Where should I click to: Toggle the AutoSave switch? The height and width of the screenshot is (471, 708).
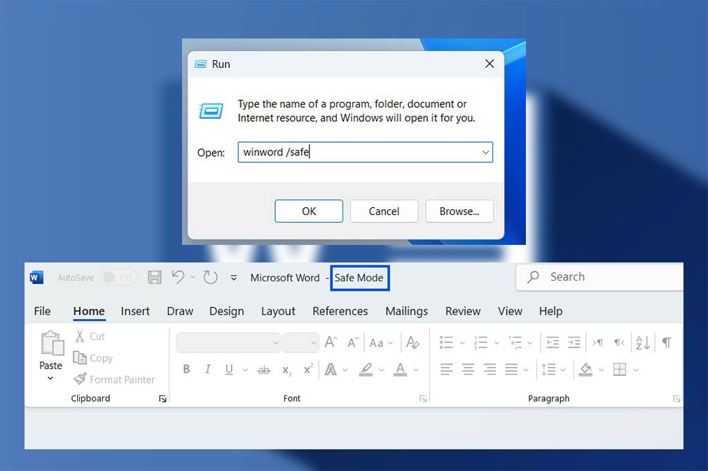point(118,277)
